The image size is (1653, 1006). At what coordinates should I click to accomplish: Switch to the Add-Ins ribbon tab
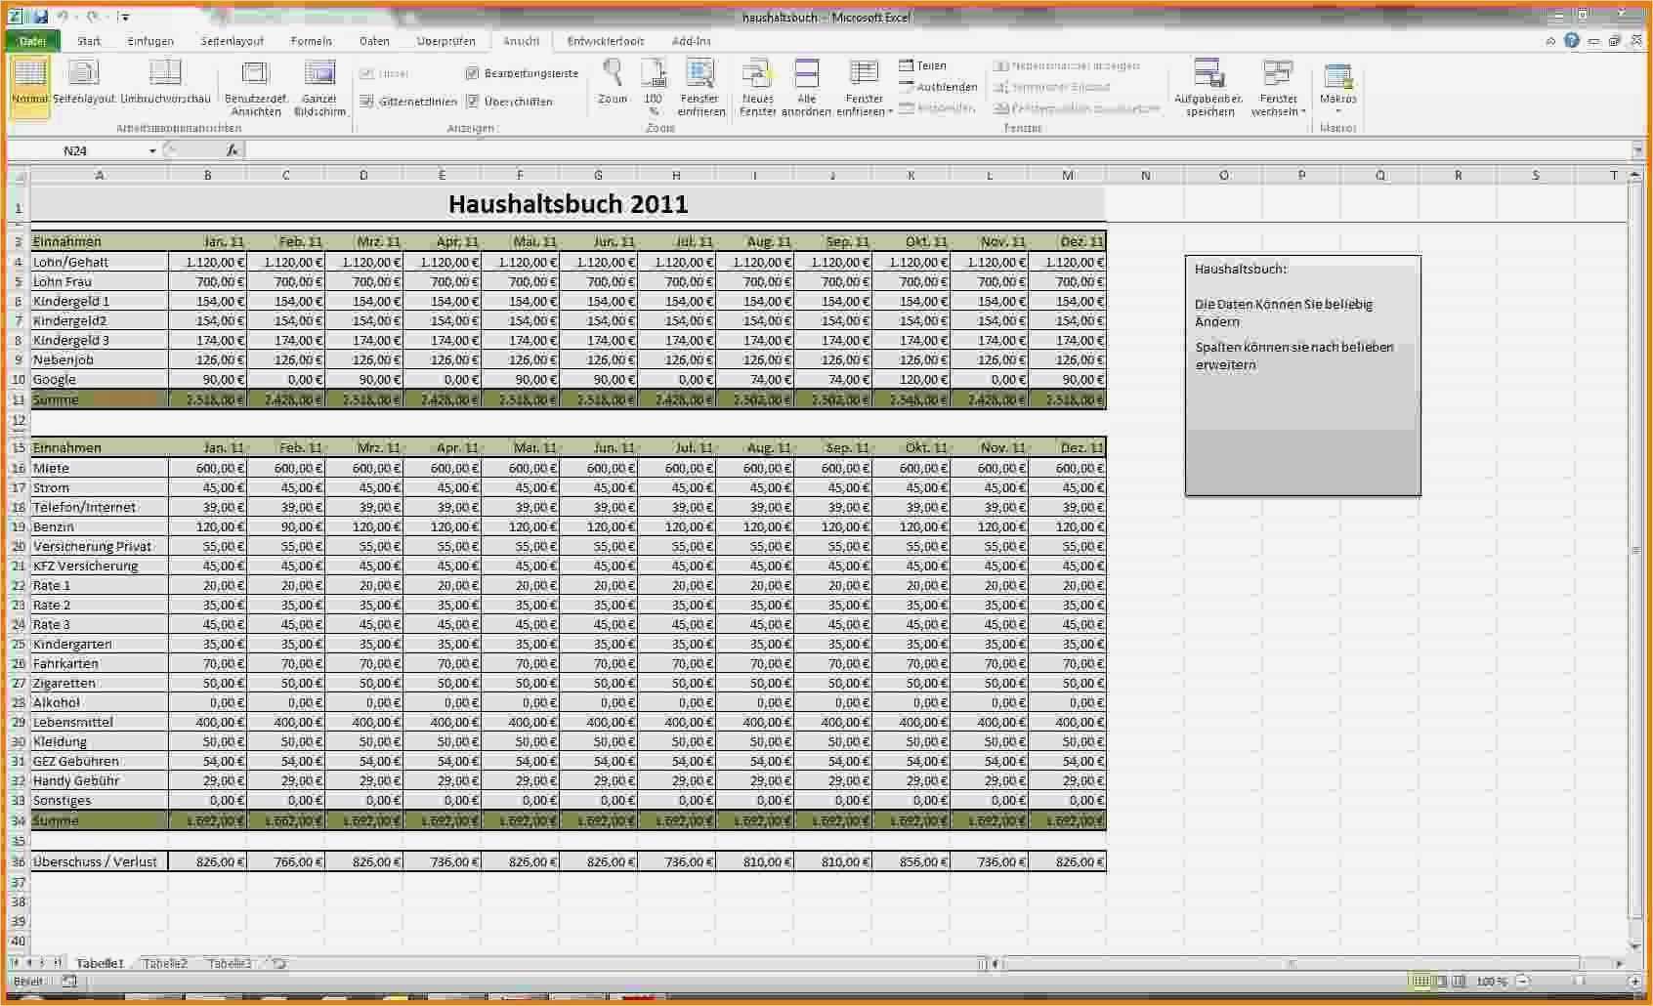[x=692, y=41]
